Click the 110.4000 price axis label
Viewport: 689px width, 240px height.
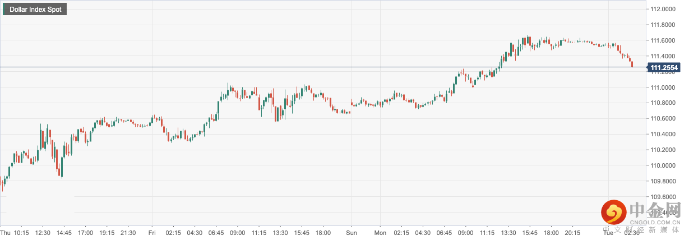click(x=663, y=135)
